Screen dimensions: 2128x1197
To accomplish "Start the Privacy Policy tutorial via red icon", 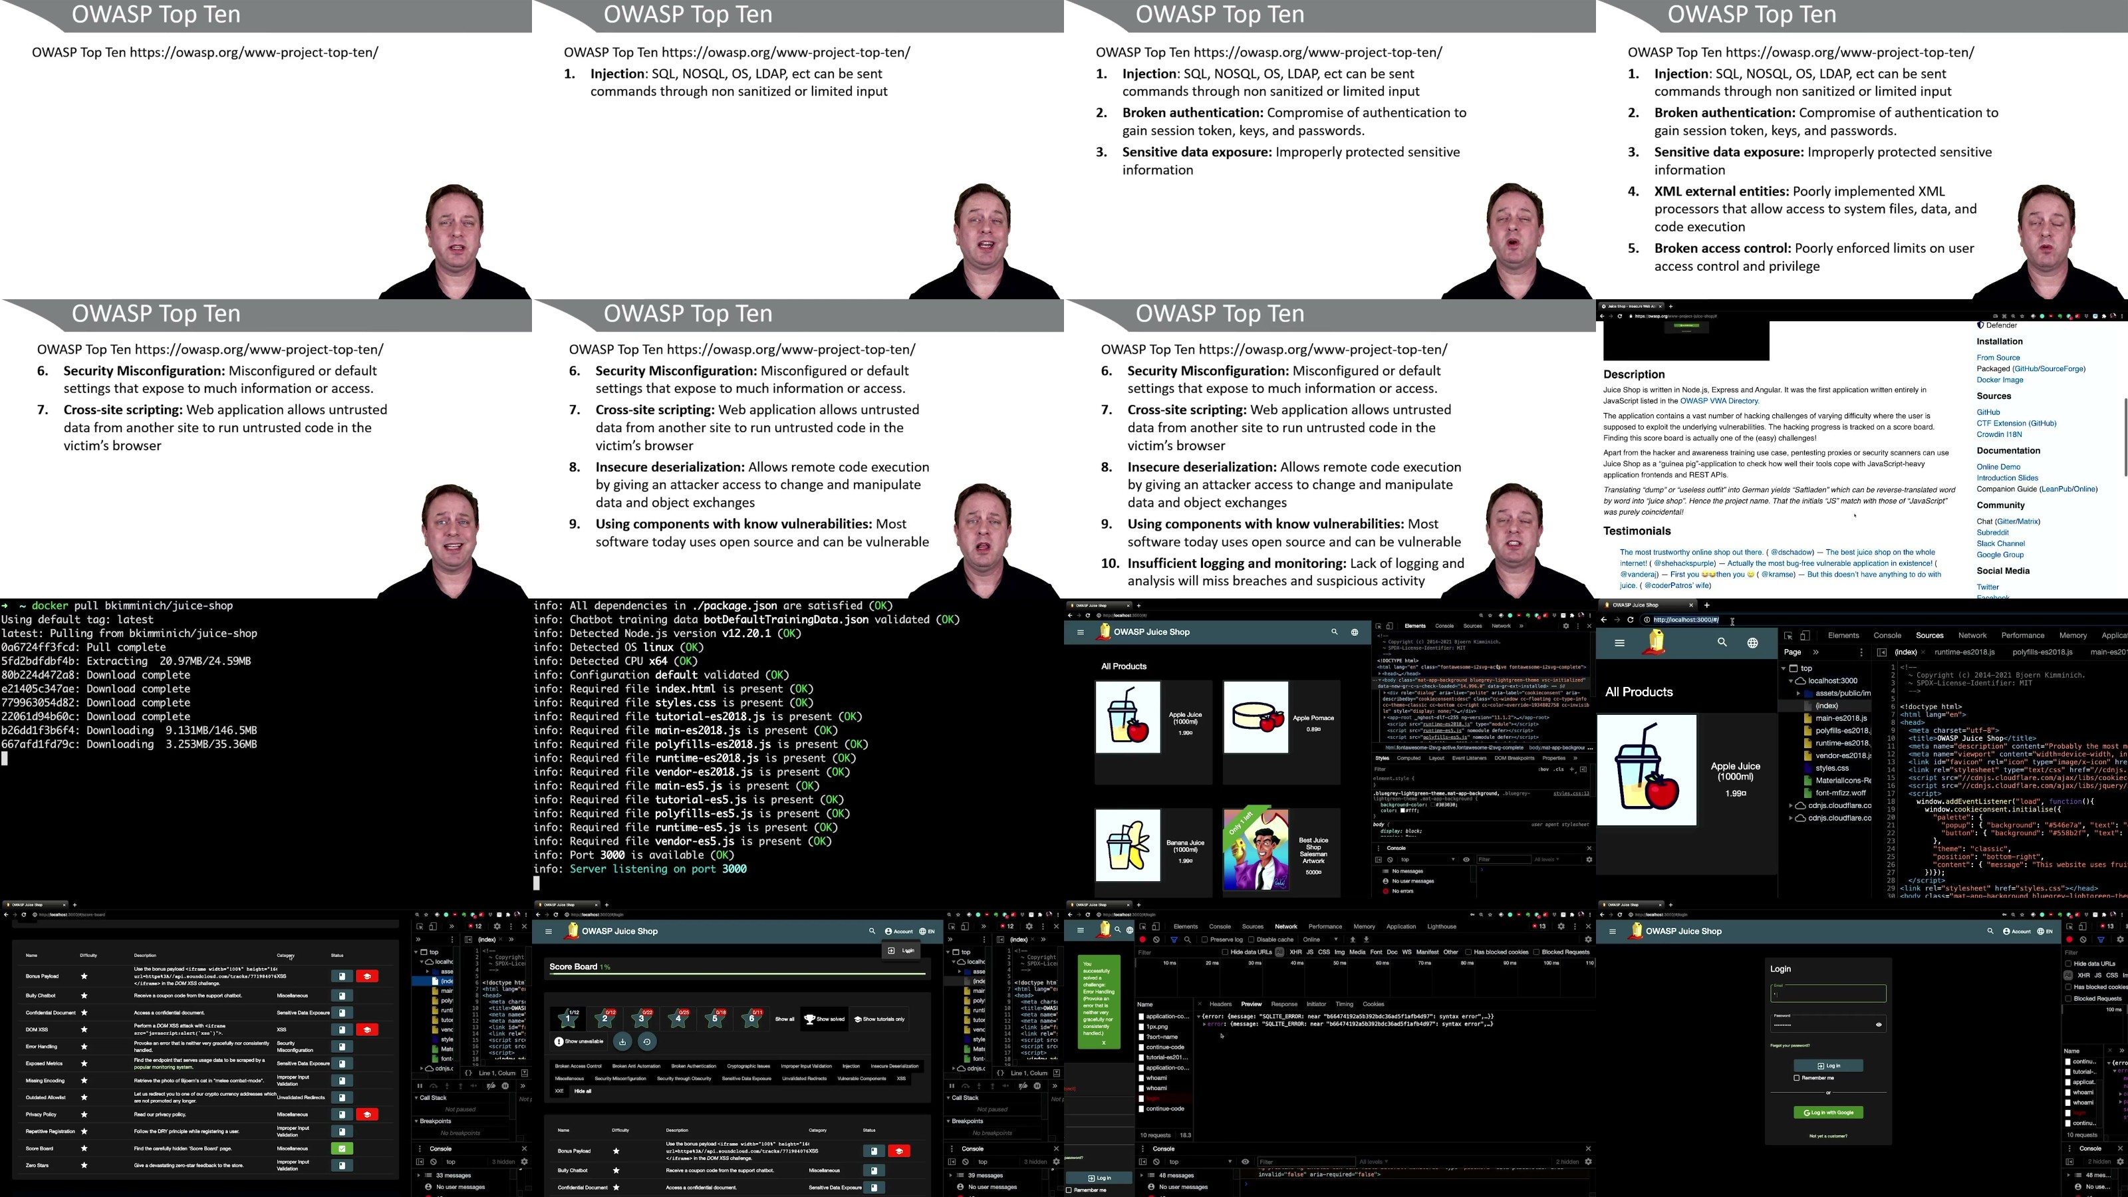I will pos(368,1115).
